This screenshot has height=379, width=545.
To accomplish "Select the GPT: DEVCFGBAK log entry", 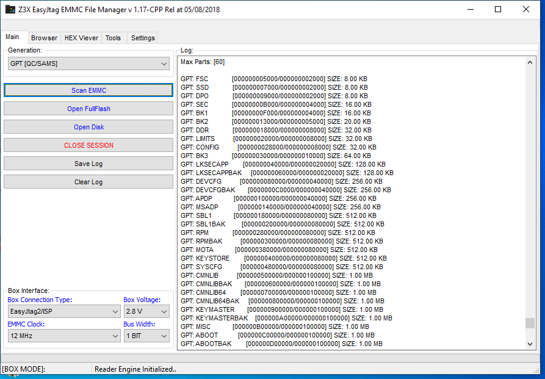I will tap(286, 190).
